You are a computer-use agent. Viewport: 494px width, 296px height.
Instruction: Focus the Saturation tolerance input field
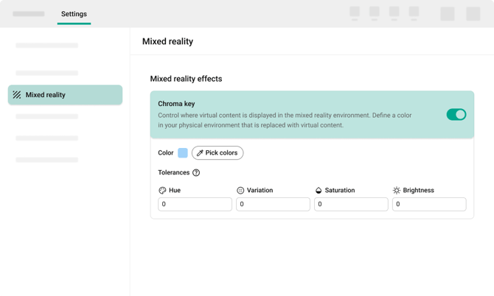point(351,204)
